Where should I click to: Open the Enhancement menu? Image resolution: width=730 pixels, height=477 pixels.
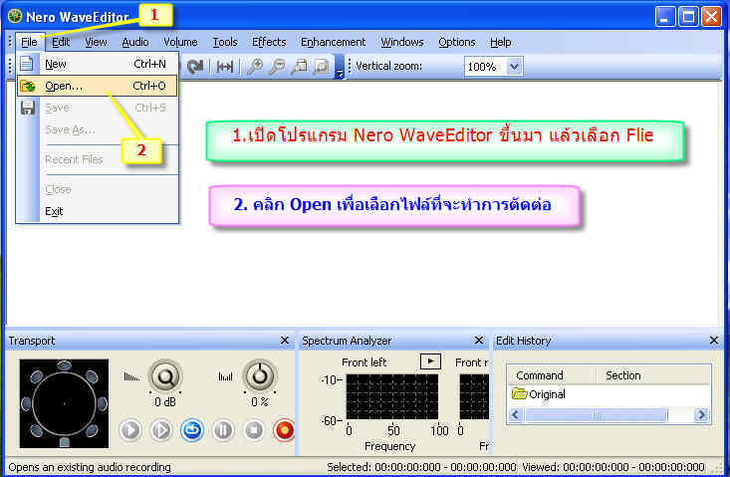pos(333,42)
